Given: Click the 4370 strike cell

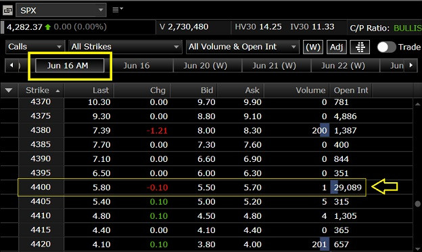Looking at the screenshot, I should [41, 102].
